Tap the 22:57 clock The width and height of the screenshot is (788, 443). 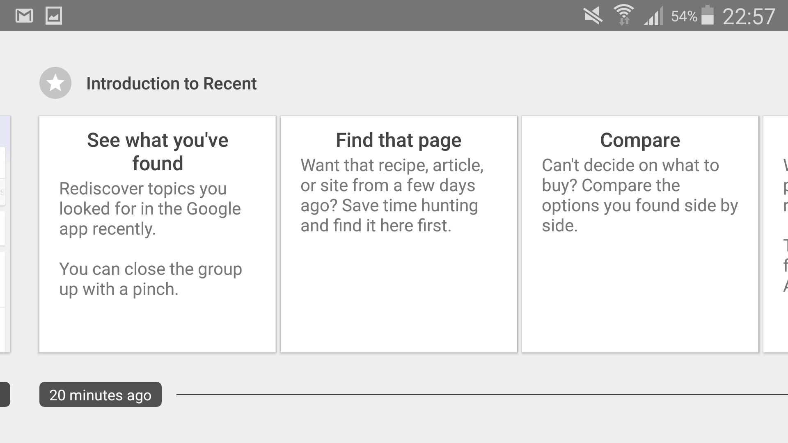(749, 16)
